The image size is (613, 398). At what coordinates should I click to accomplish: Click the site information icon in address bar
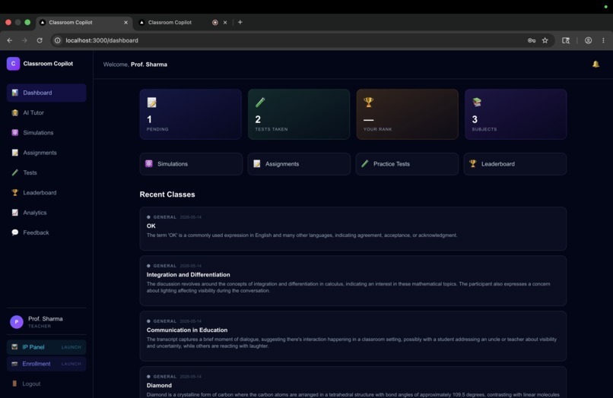pos(58,40)
